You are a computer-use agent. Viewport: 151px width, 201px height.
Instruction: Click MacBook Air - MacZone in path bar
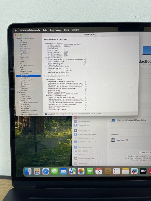pos(57,114)
